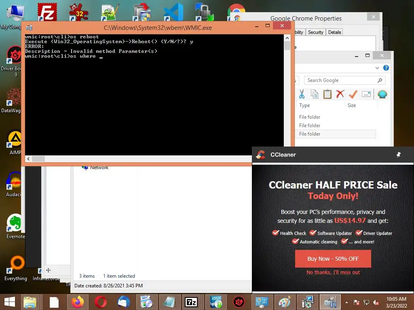Open the disc installer taskbar icon
The width and height of the screenshot is (414, 310).
click(146, 302)
